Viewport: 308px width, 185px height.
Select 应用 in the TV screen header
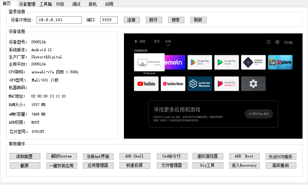tap(168, 42)
